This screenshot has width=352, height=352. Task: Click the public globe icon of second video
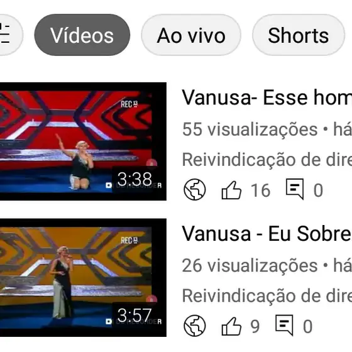coord(195,326)
